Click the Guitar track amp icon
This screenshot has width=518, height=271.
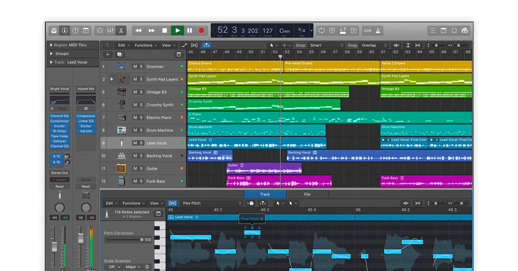pos(121,169)
